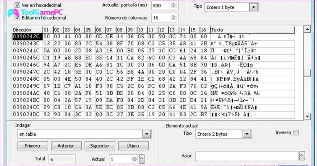This screenshot has width=317, height=166.
Task: Click the Actual value spinner arrows
Action: 134,159
